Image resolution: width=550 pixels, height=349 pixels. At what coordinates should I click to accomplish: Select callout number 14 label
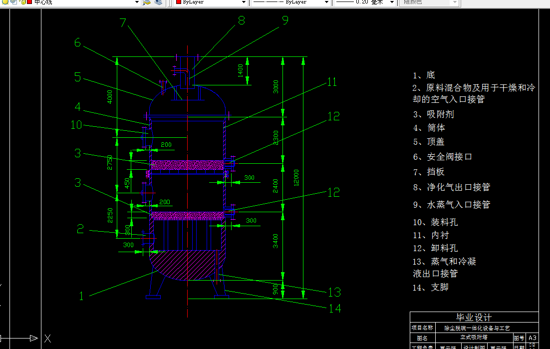[334, 309]
